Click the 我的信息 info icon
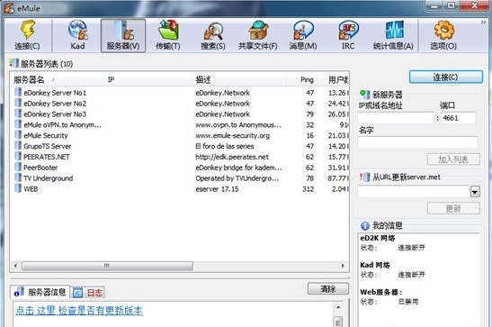Viewport: 492px width, 327px height. (365, 225)
